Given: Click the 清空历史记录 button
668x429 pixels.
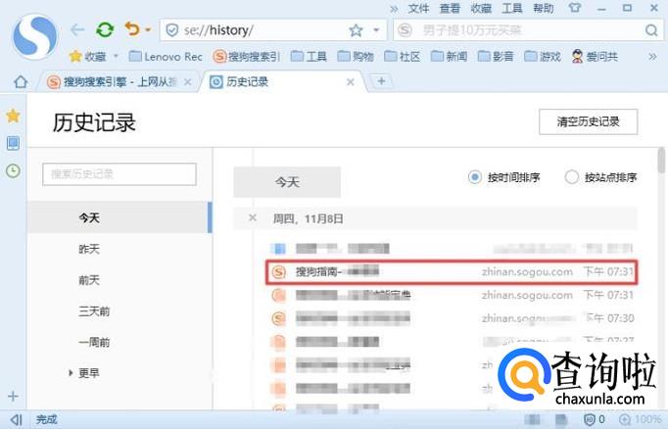Looking at the screenshot, I should tap(588, 122).
